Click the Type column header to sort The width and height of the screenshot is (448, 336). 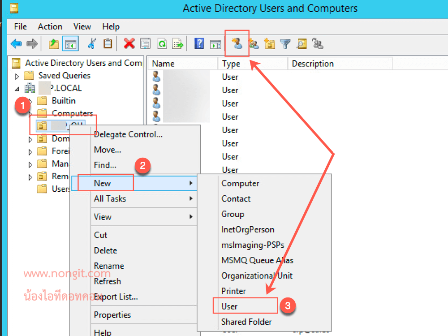tap(232, 63)
